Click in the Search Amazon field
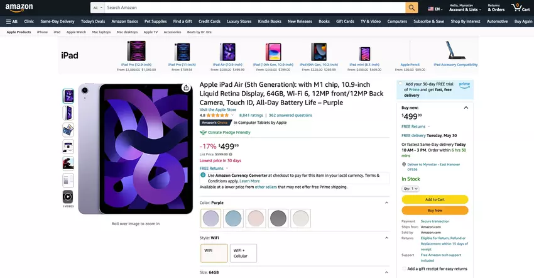Viewport: 534px width, 278px height. coord(251,8)
